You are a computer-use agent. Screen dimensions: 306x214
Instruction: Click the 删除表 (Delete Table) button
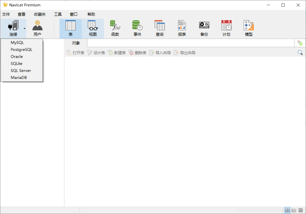coord(137,53)
